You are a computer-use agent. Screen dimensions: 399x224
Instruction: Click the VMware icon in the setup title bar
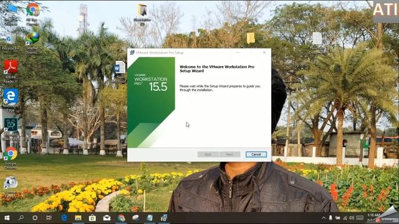[x=132, y=52]
